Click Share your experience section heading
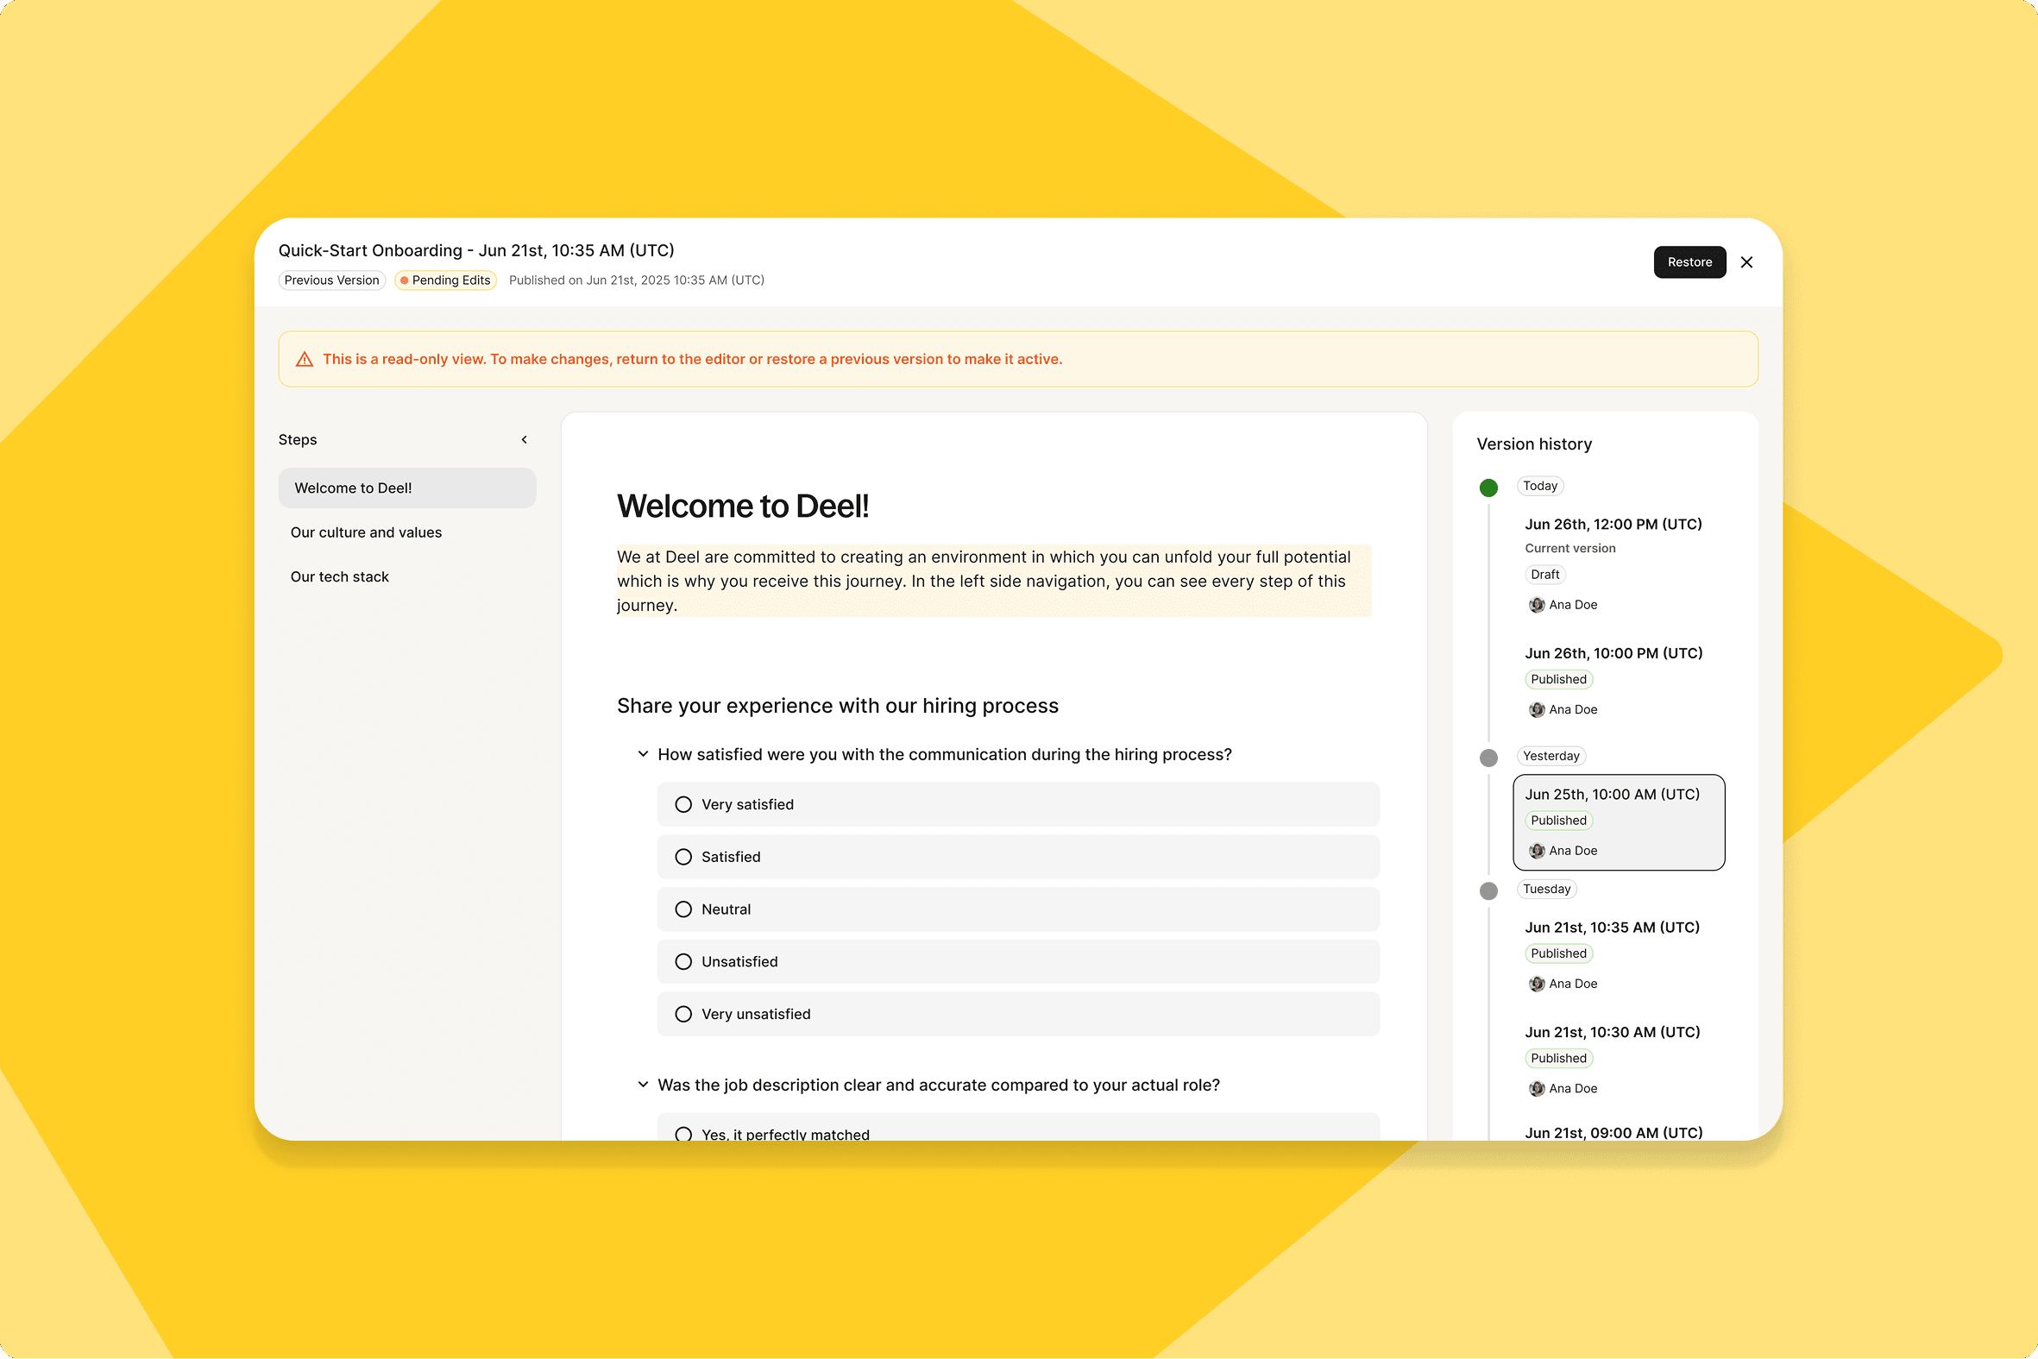This screenshot has height=1359, width=2038. click(x=837, y=706)
